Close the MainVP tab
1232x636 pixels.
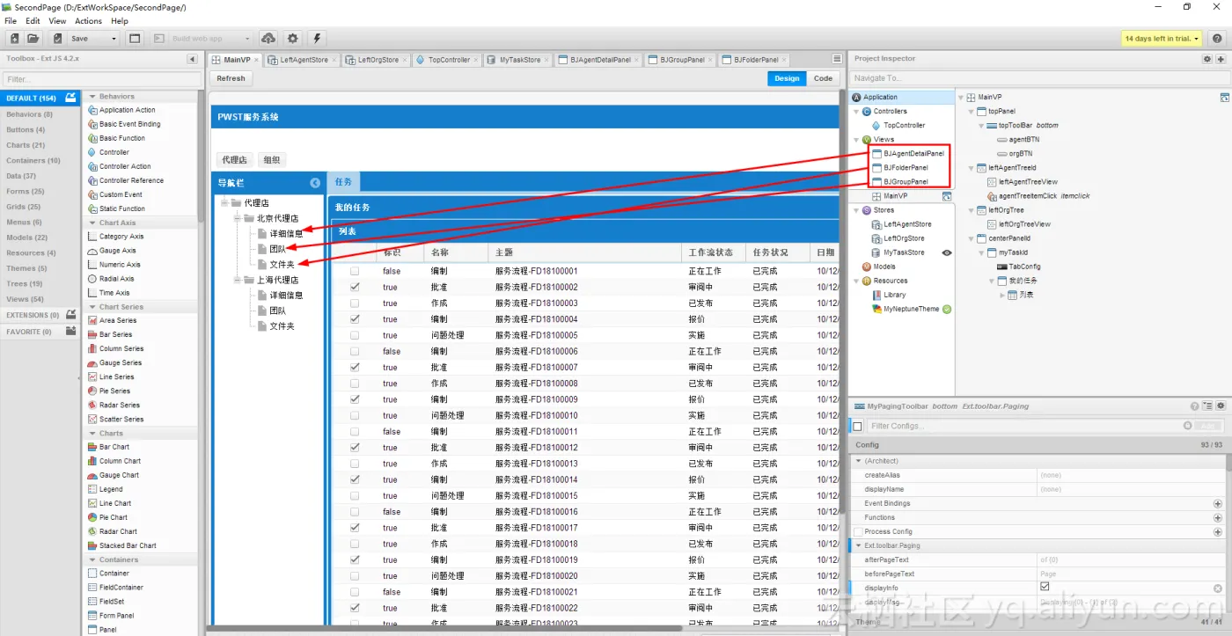257,61
